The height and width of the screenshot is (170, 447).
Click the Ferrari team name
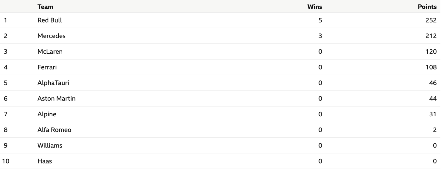pos(47,67)
